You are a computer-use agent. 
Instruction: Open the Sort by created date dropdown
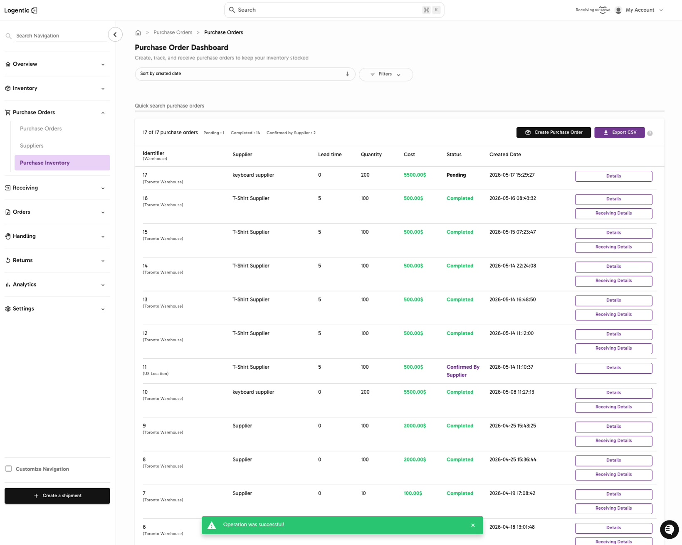click(245, 74)
